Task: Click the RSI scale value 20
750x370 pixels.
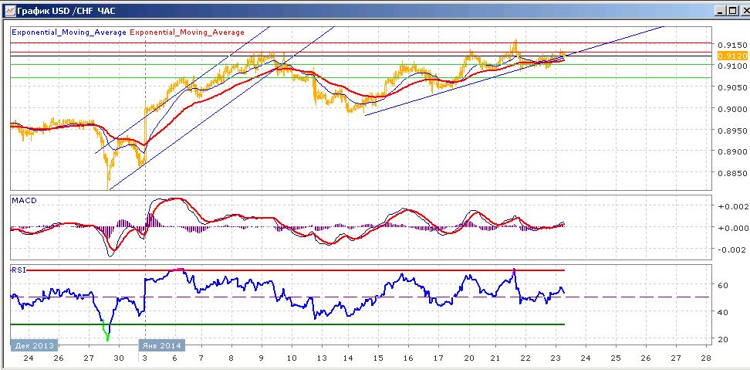Action: coord(723,339)
